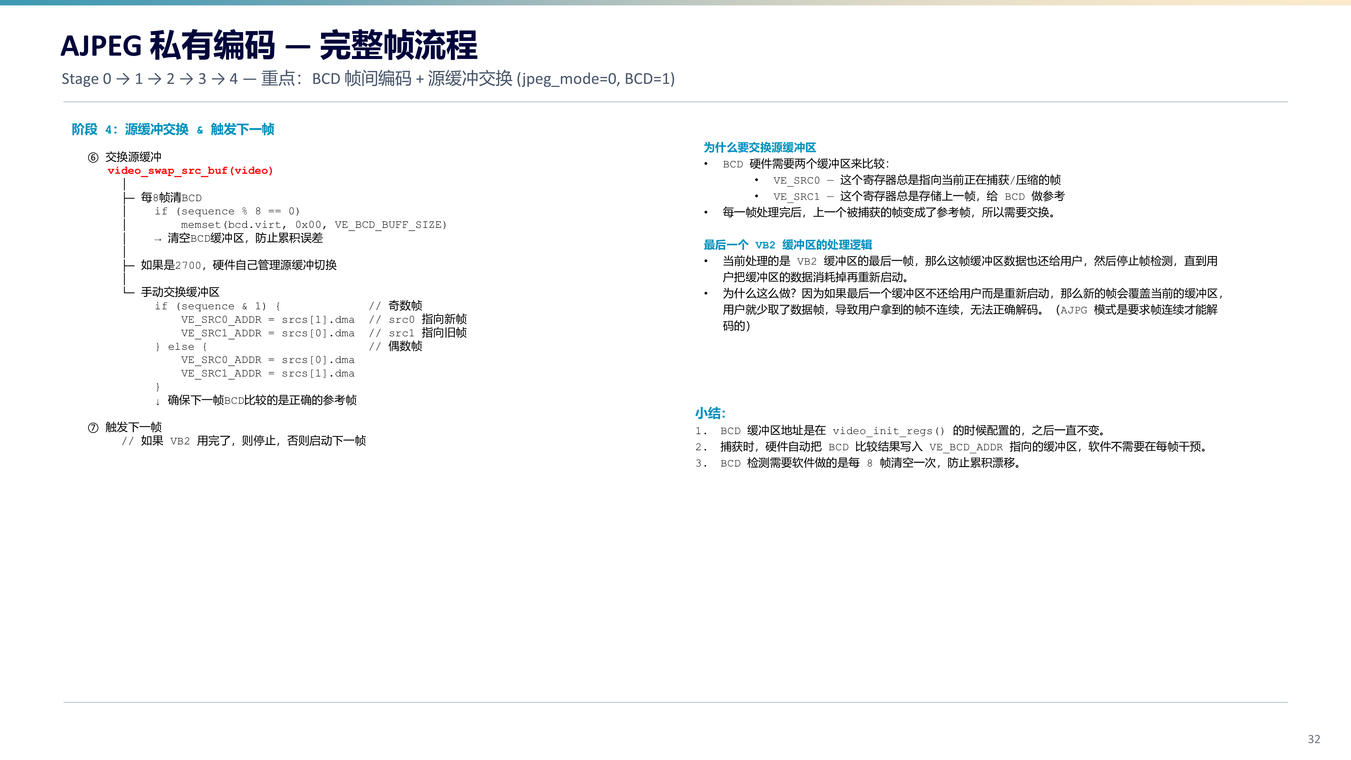This screenshot has width=1351, height=760.
Task: Click the memset(bcd.virt, 0x00 code line
Action: point(314,225)
